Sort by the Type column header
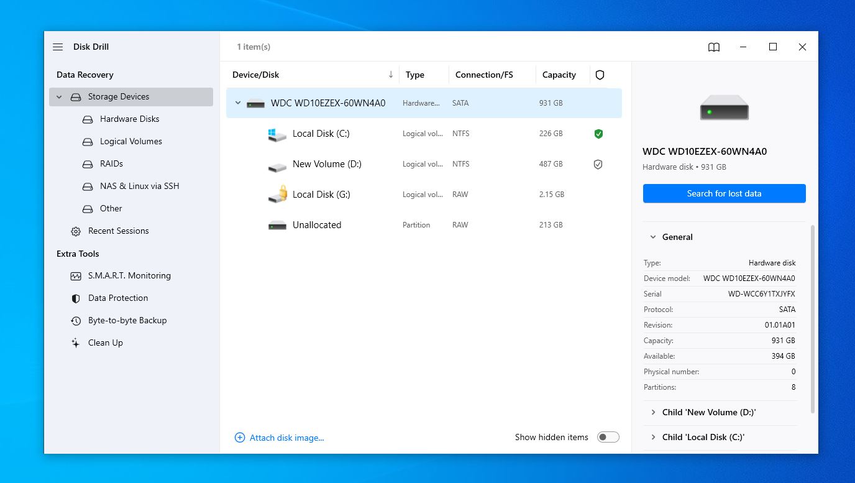Screen dimensions: 855x483 (415, 75)
